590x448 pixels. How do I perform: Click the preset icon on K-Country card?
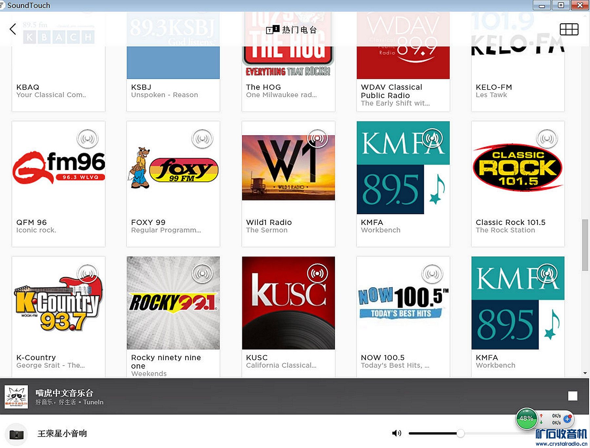coord(88,274)
